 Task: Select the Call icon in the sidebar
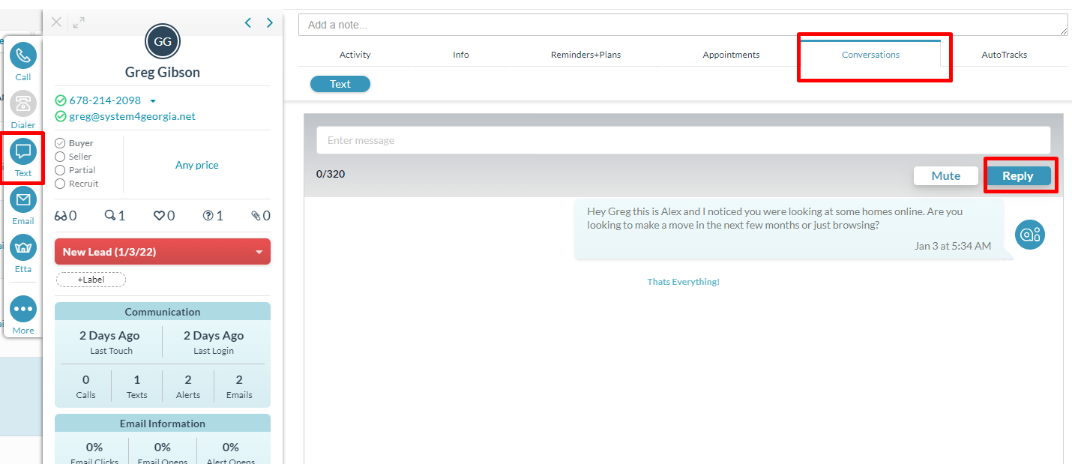[22, 55]
